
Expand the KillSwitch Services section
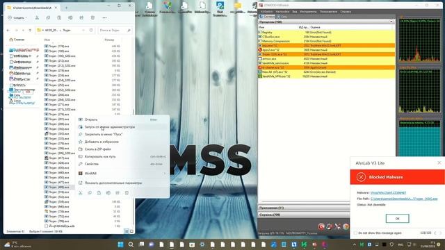(x=304, y=215)
